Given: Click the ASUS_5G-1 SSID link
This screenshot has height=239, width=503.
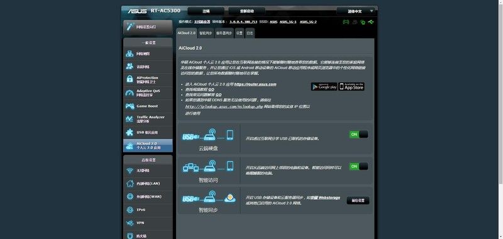Looking at the screenshot, I should tap(288, 22).
